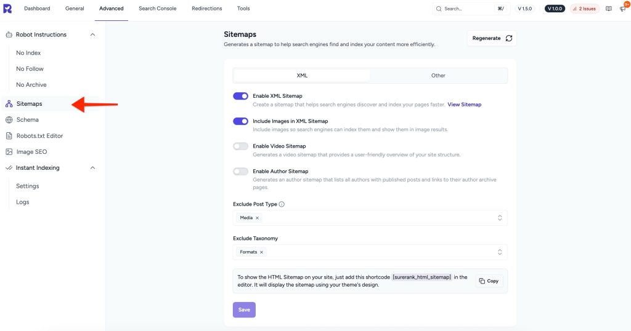Click the search keyboard shortcut badge
The height and width of the screenshot is (331, 631).
pos(500,9)
